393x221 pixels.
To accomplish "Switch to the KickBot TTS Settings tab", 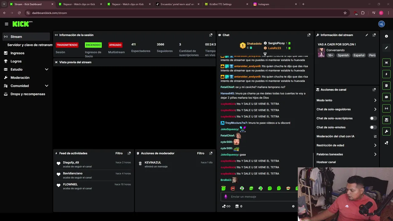I will point(226,4).
